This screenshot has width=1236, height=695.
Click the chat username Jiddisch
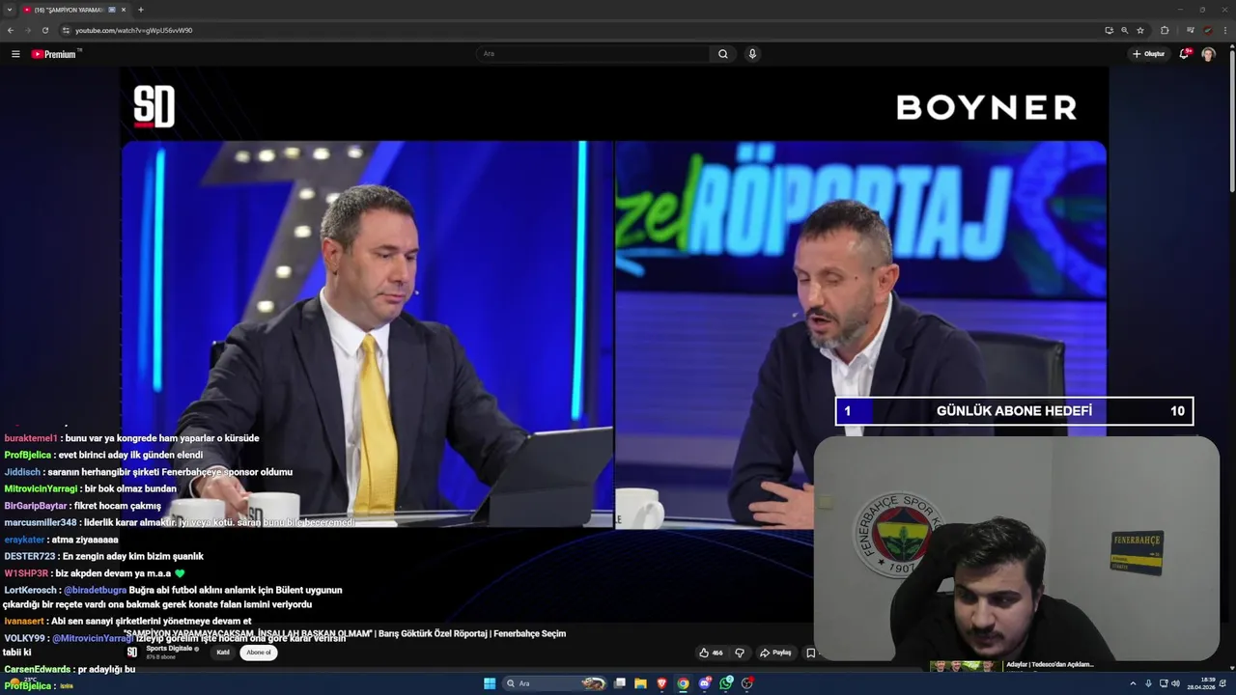coord(22,472)
